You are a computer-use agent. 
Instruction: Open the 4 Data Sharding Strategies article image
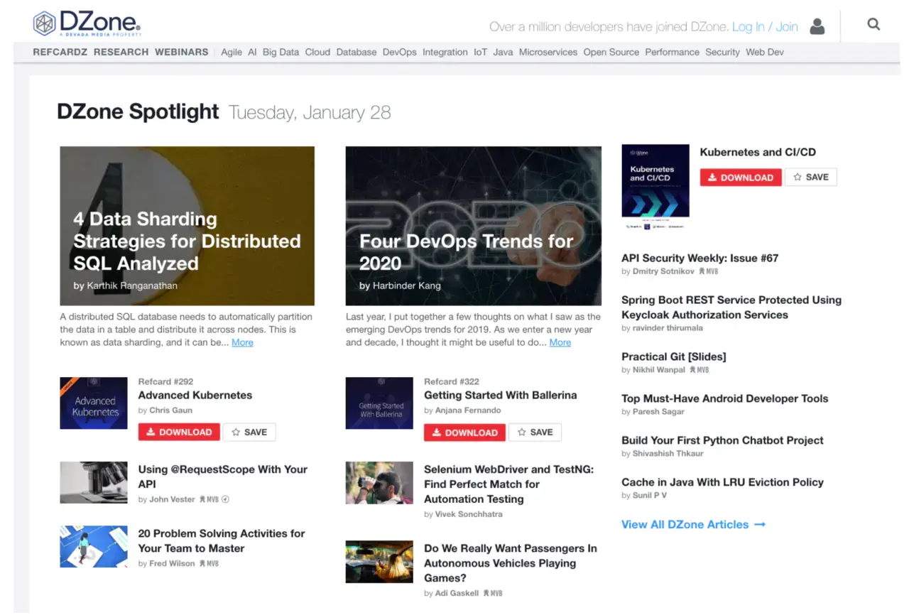point(187,226)
